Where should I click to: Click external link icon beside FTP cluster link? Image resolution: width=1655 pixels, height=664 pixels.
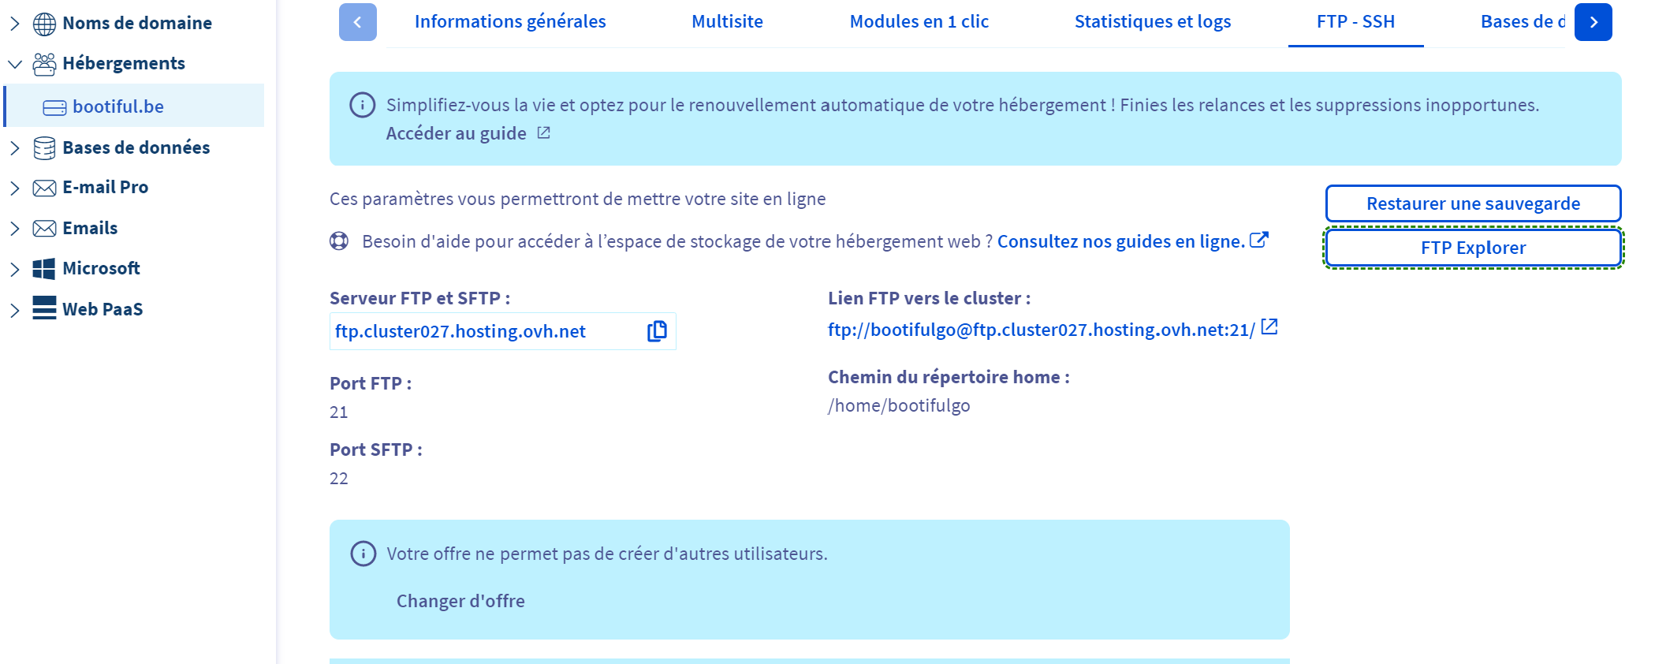pyautogui.click(x=1269, y=327)
